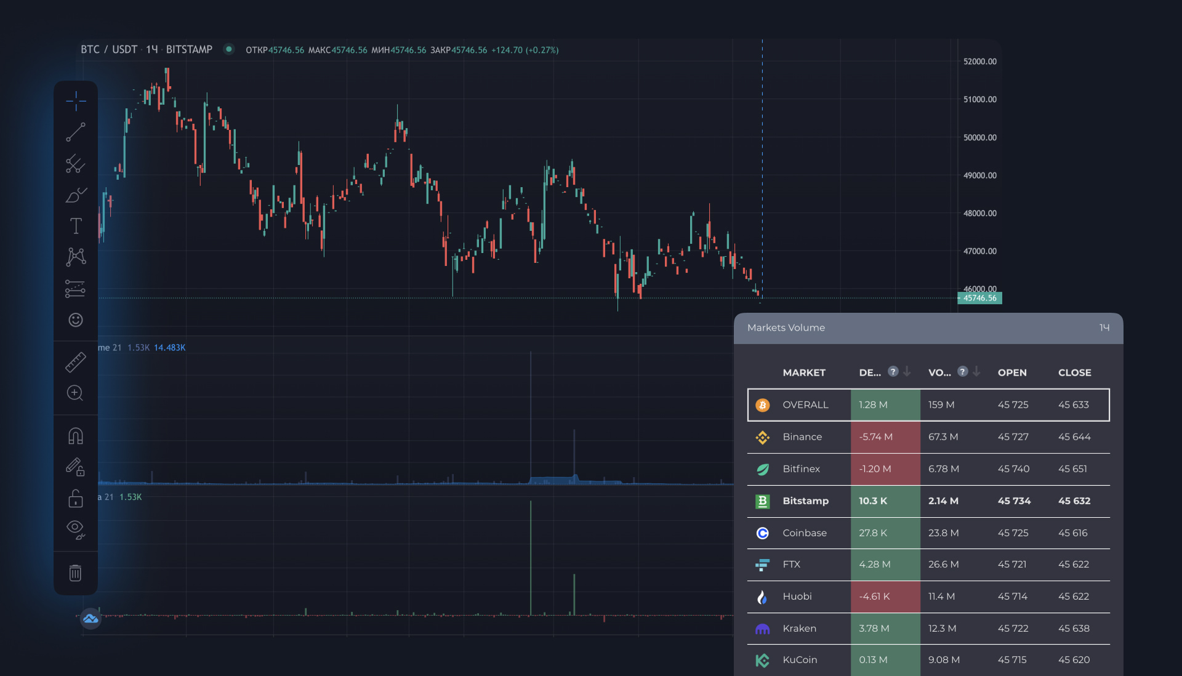Open the pattern drawing tool

click(76, 257)
